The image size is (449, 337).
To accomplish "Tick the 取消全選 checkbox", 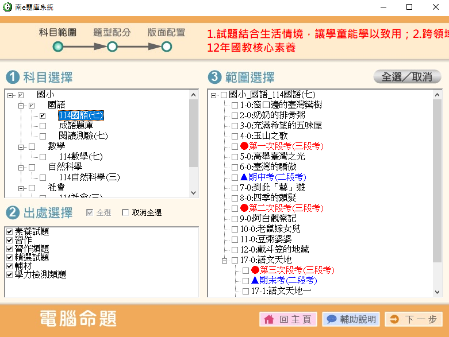I will click(x=125, y=213).
